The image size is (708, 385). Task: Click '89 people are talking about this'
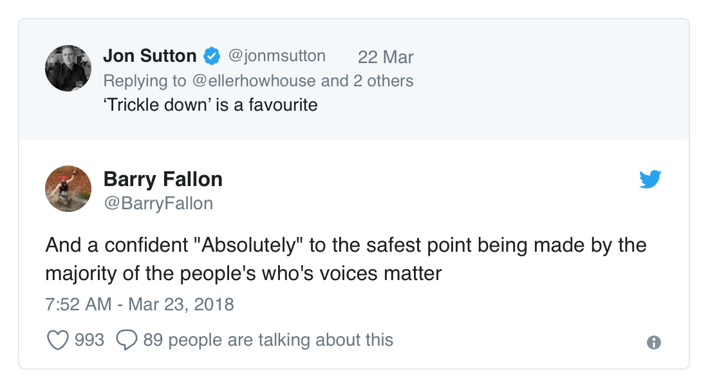(268, 340)
